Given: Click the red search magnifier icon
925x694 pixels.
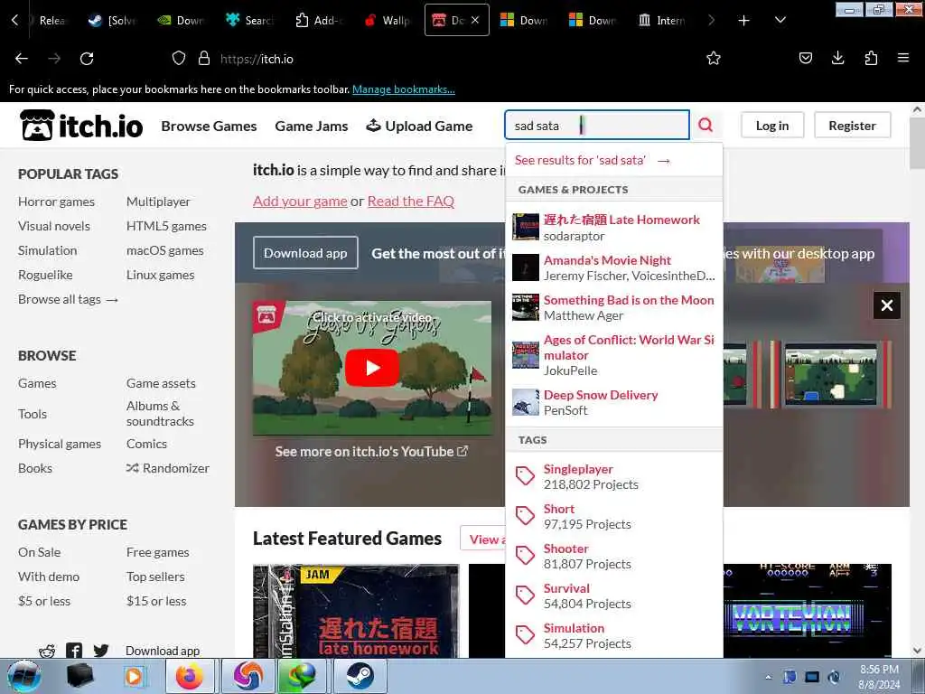Looking at the screenshot, I should click(x=705, y=125).
